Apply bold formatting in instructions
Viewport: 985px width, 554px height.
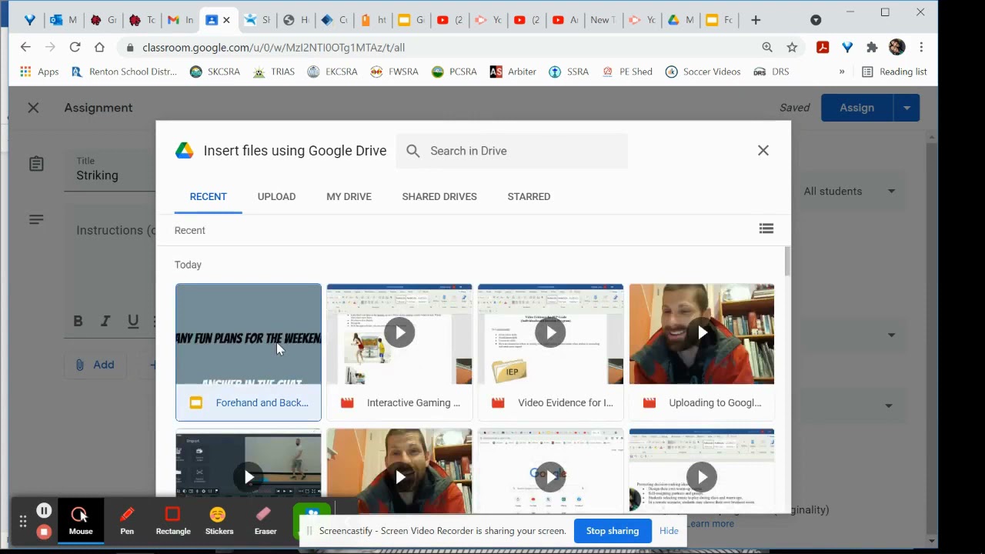[78, 321]
